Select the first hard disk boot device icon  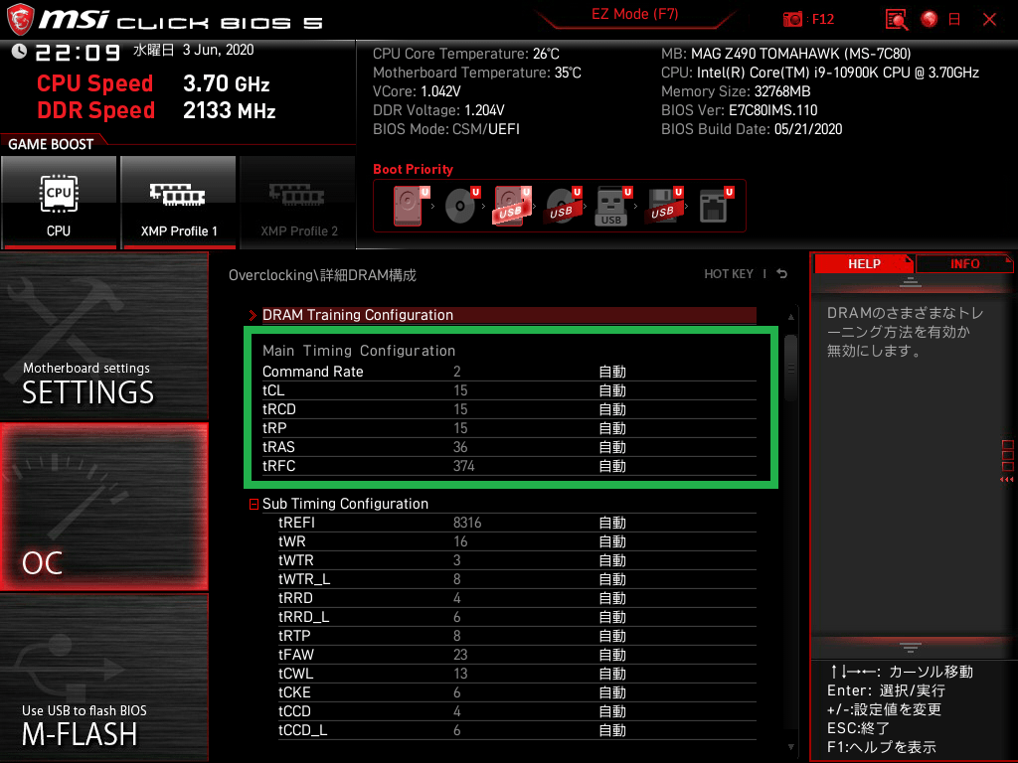point(411,206)
